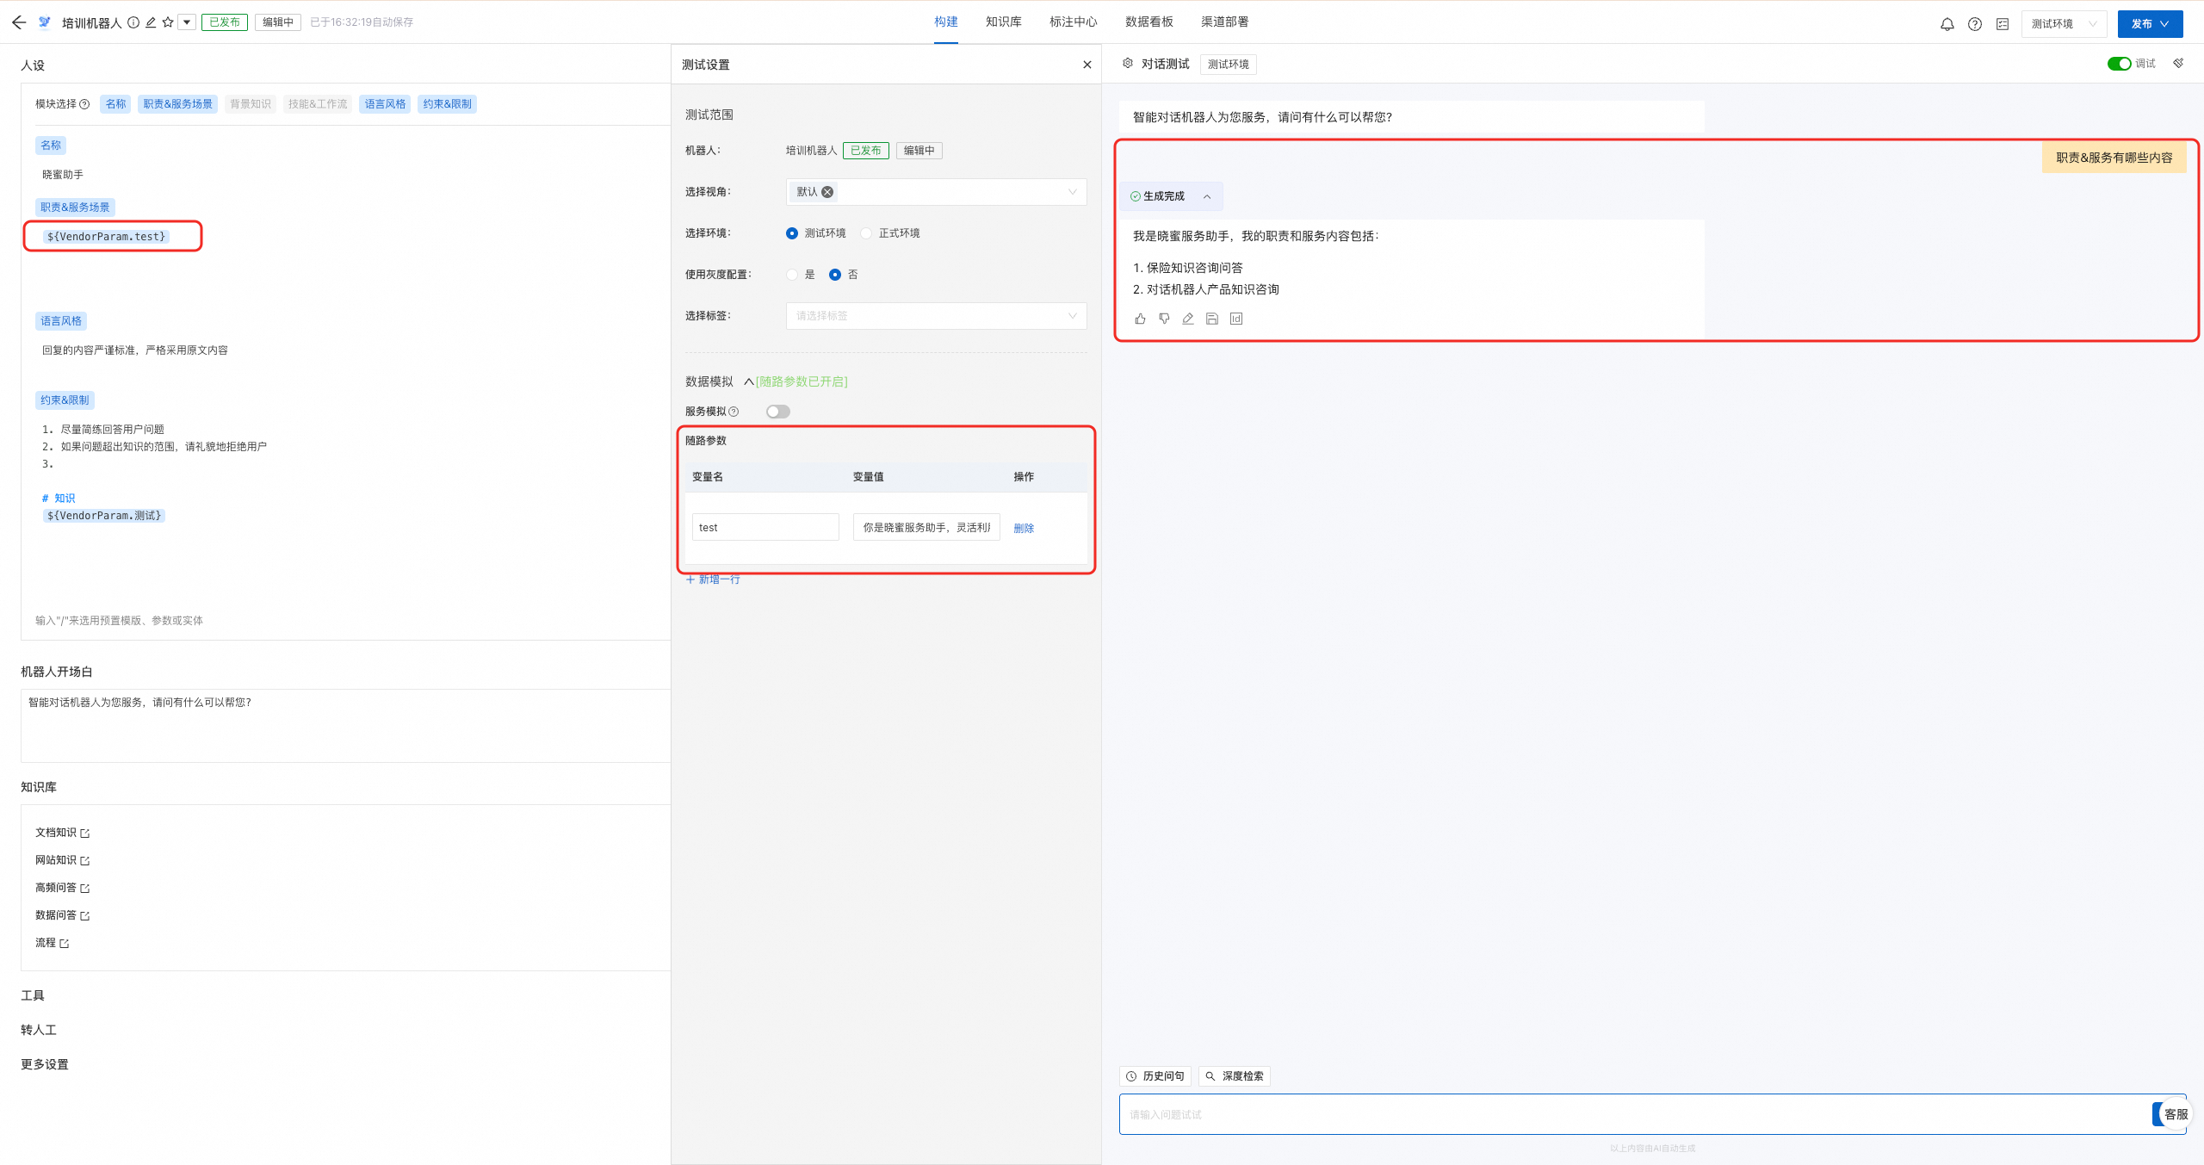This screenshot has height=1165, width=2204.
Task: Toggle the 语言风格 module chip
Action: click(385, 104)
